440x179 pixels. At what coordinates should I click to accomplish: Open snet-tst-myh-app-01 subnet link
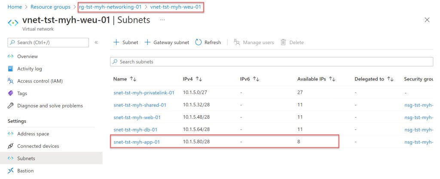pyautogui.click(x=137, y=142)
